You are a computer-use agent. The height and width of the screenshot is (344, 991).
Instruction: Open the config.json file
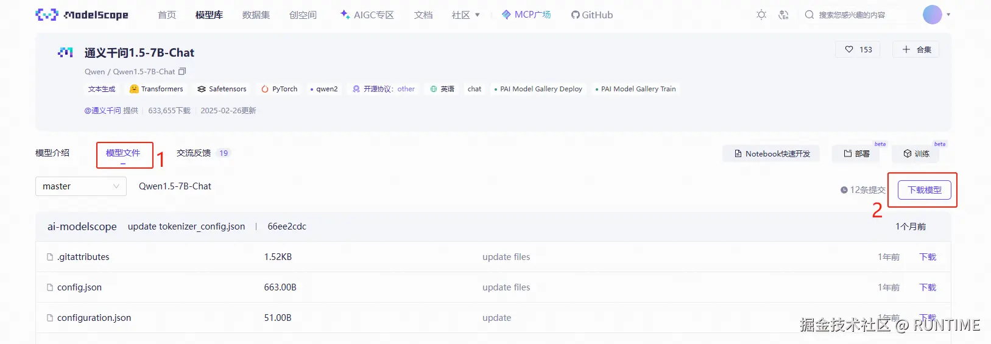(x=79, y=287)
